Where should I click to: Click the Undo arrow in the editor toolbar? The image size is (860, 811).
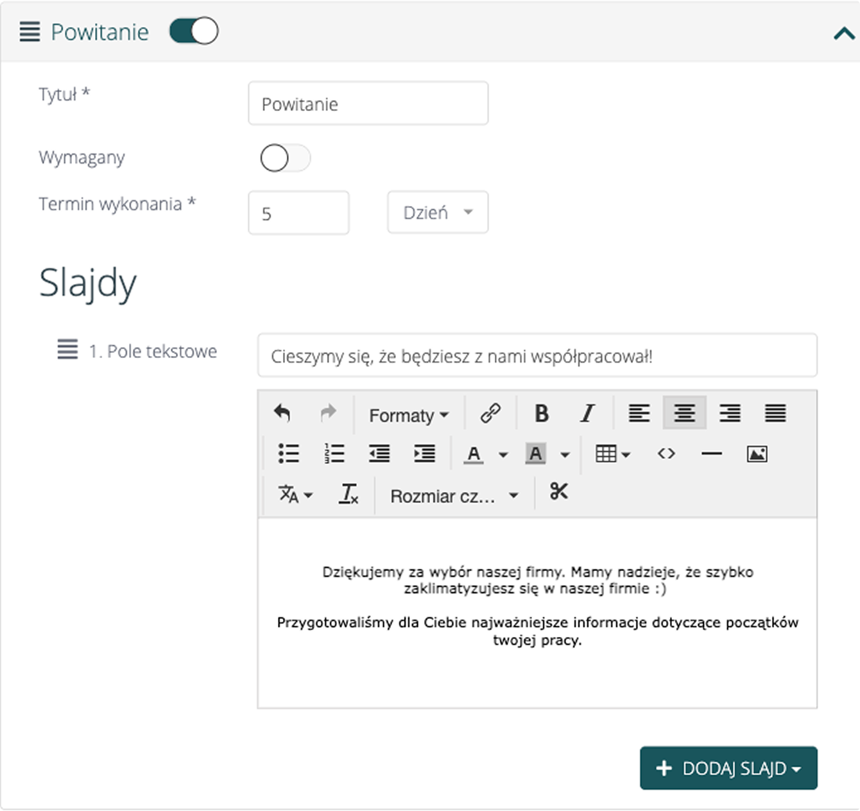[x=282, y=413]
